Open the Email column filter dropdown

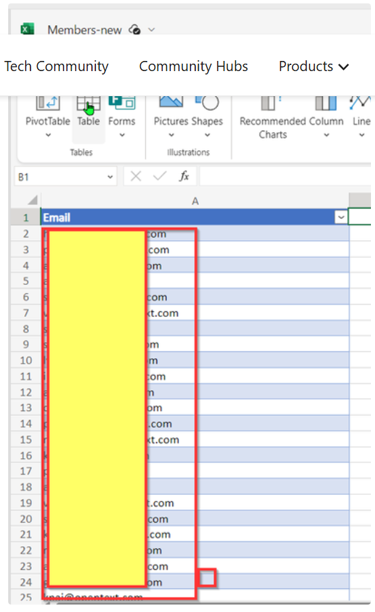[341, 217]
